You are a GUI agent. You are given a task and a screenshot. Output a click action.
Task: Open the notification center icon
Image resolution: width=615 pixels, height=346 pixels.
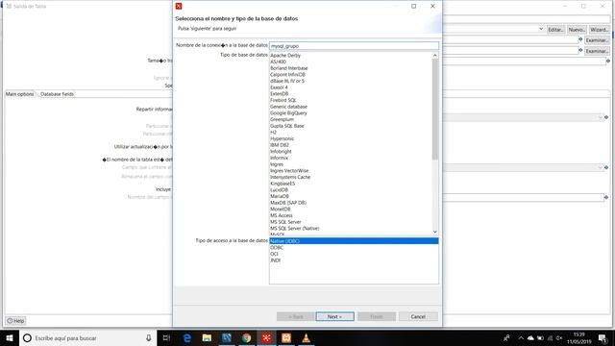[x=603, y=337]
